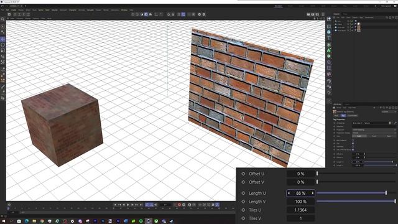Toggle Offset V keyframe diamond in enlarged panel
Viewport: 398px width, 224px height.
pos(243,182)
